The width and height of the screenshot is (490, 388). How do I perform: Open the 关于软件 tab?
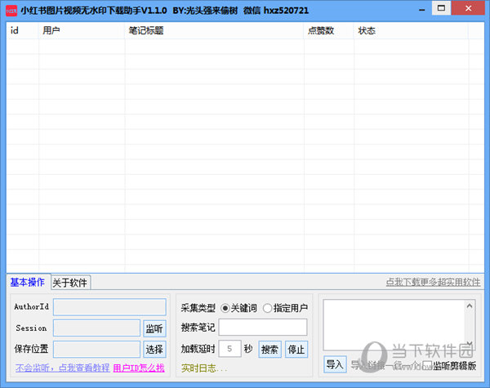[70, 283]
